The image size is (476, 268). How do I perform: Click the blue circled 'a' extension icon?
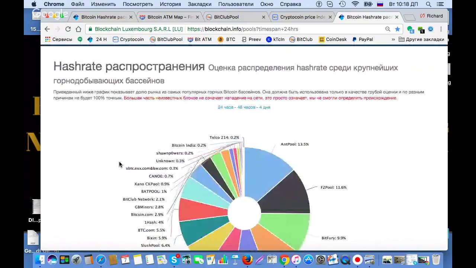pyautogui.click(x=431, y=29)
